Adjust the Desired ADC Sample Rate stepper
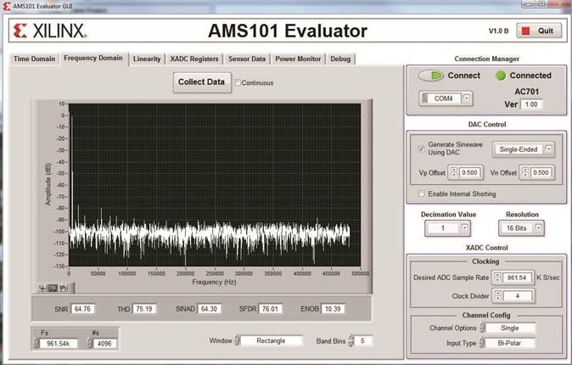The width and height of the screenshot is (572, 365). pyautogui.click(x=497, y=278)
